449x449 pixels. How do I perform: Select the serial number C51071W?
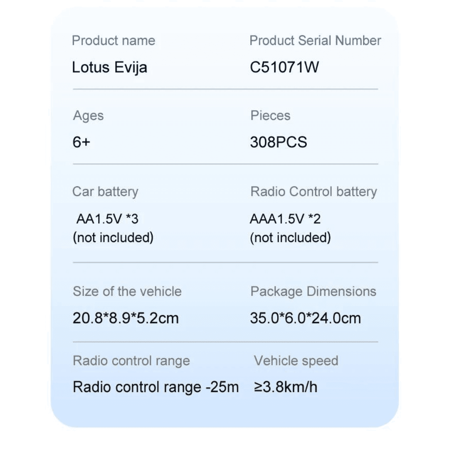click(x=284, y=67)
